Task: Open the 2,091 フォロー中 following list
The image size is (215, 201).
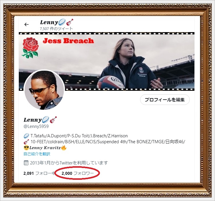Action: (x=39, y=173)
